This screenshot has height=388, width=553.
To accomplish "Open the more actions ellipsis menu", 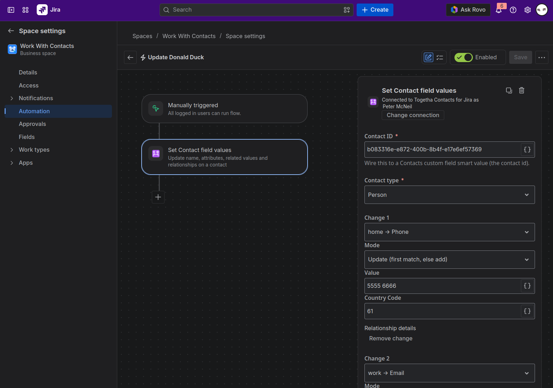I will click(542, 57).
